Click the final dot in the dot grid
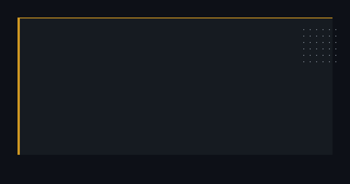The height and width of the screenshot is (184, 350). [336, 62]
